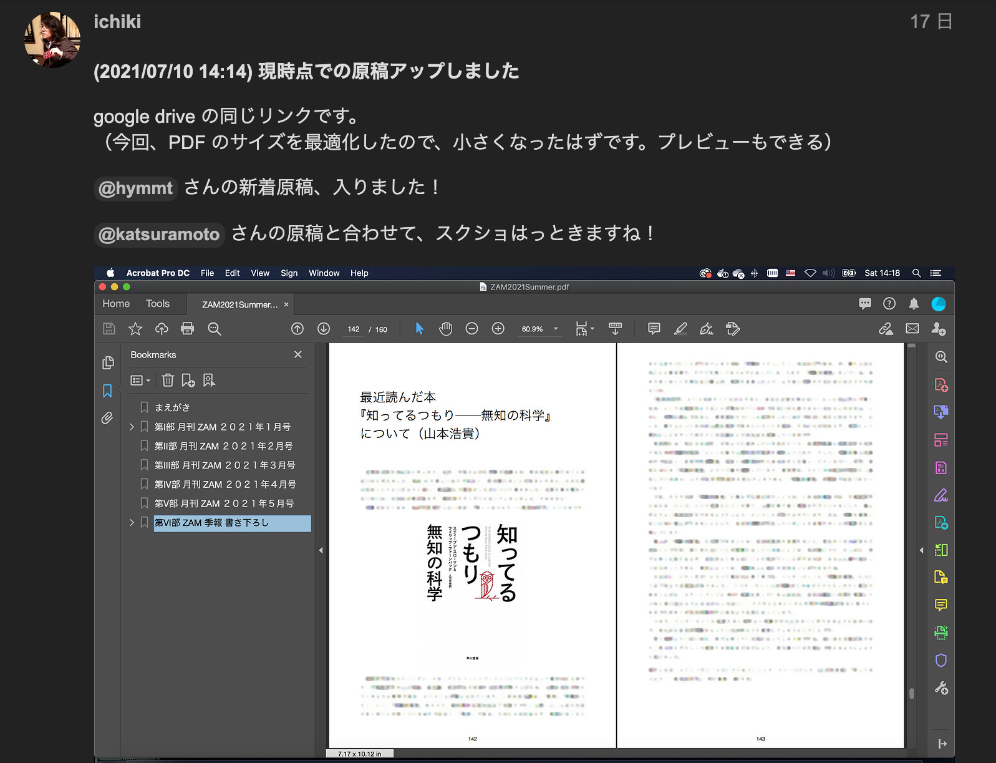Click the Sign document pen icon
The height and width of the screenshot is (763, 996).
pos(707,329)
